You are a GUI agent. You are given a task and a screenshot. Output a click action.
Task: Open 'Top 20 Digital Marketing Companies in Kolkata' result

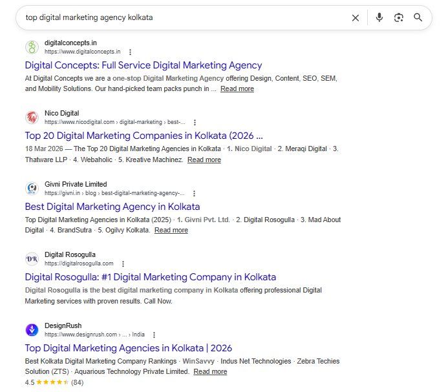pyautogui.click(x=143, y=136)
